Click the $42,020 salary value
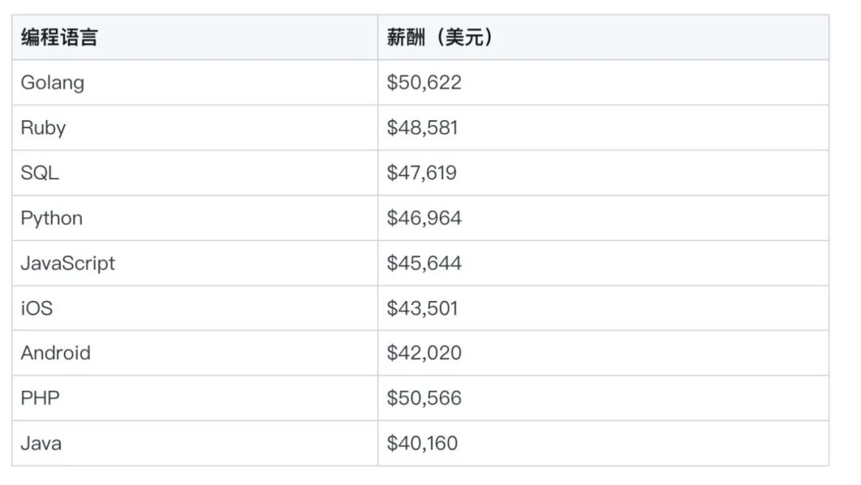This screenshot has width=861, height=485. coord(424,353)
